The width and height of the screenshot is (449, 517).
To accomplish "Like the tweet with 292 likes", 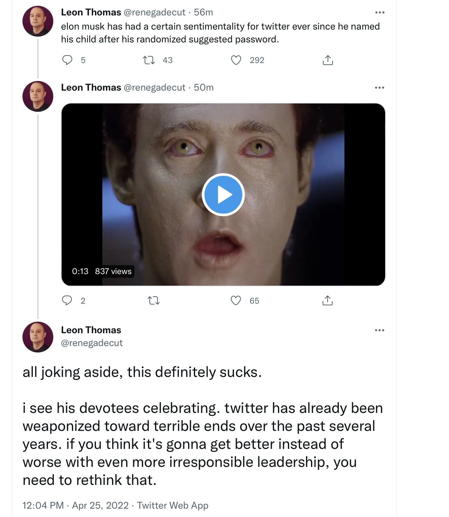I will 236,60.
